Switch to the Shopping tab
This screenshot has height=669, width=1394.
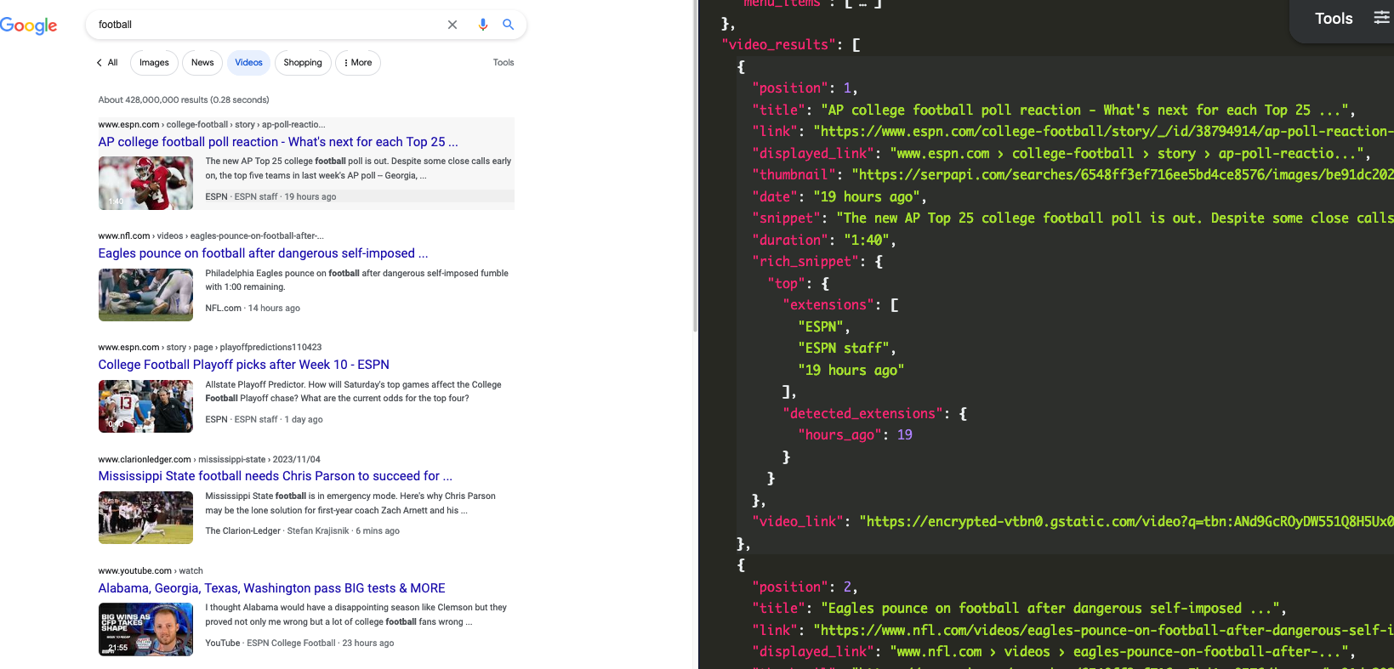click(303, 63)
